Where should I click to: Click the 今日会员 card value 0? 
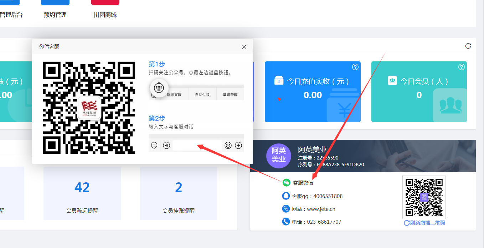pyautogui.click(x=419, y=95)
